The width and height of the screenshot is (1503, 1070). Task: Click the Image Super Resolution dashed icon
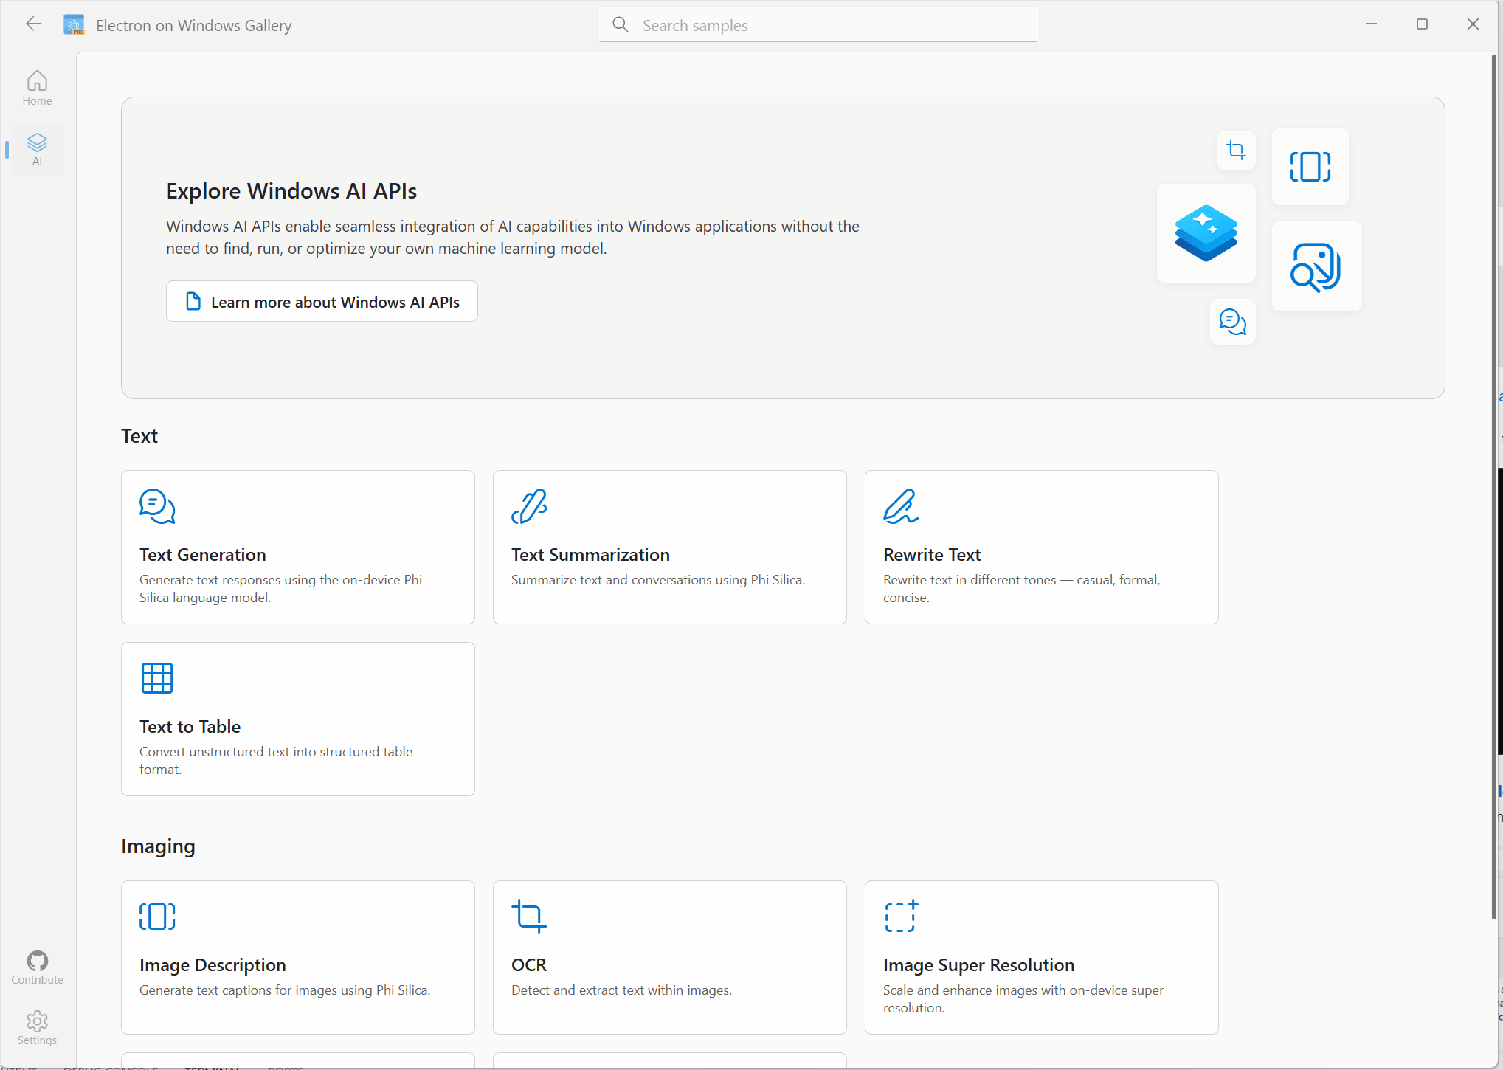(x=901, y=917)
